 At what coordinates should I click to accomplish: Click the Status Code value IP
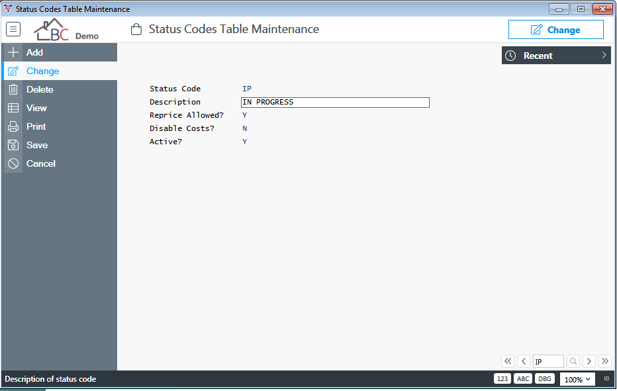point(247,89)
